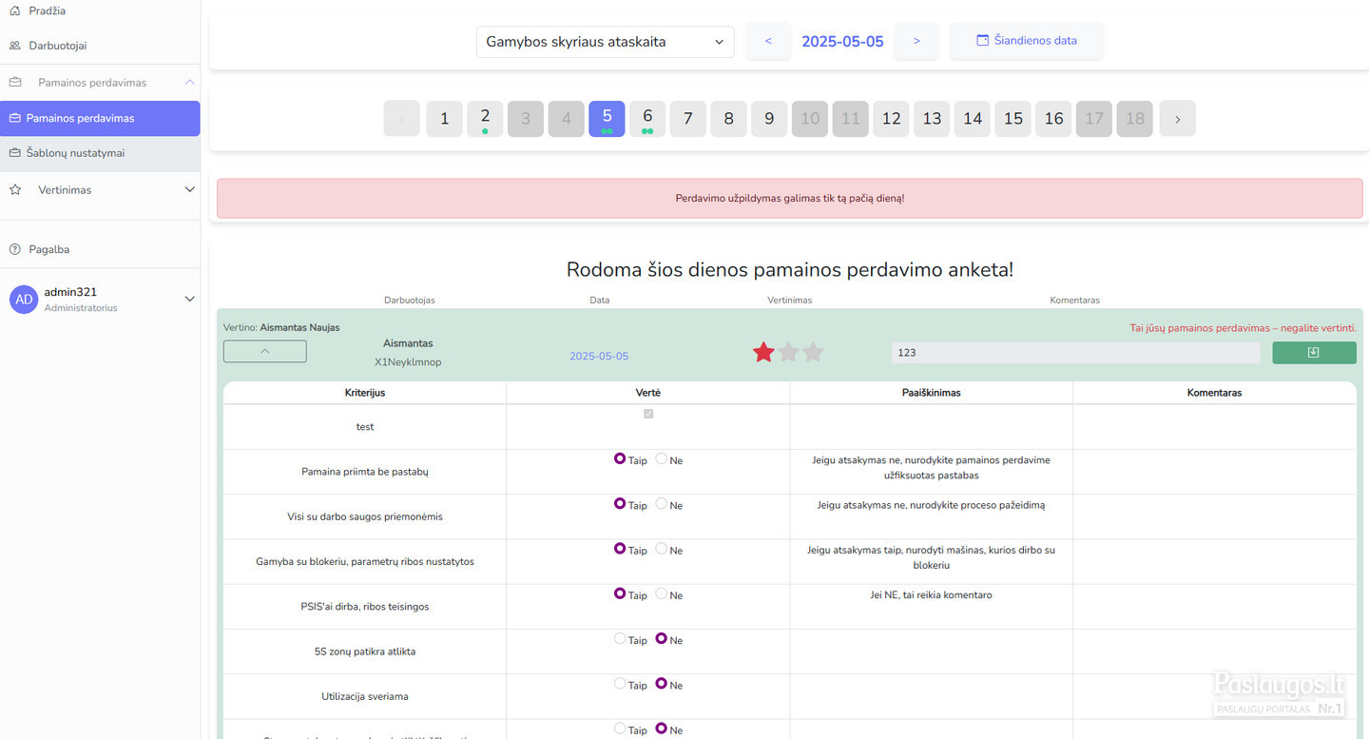Click the text 'Jei NE, tai reikia komentaro'

point(931,595)
